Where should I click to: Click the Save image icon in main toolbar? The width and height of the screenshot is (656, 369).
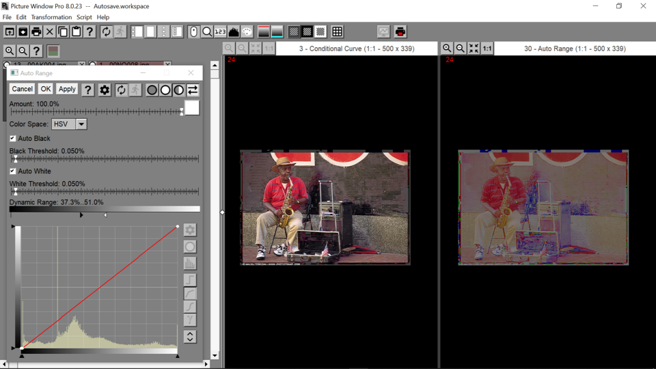coord(23,32)
